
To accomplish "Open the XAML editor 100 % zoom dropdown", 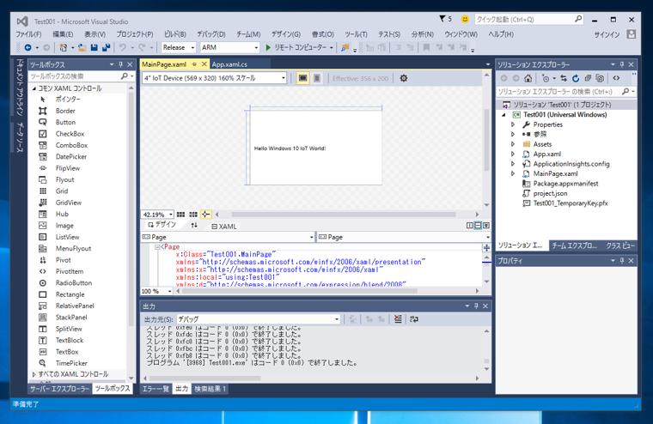I will 156,291.
